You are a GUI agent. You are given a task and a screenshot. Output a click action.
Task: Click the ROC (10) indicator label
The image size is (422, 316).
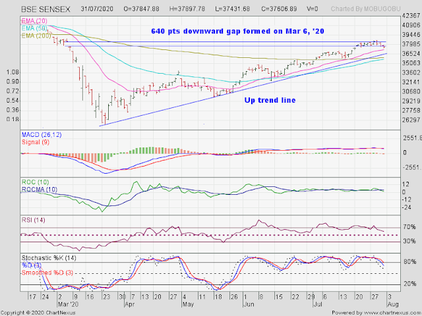(35, 182)
